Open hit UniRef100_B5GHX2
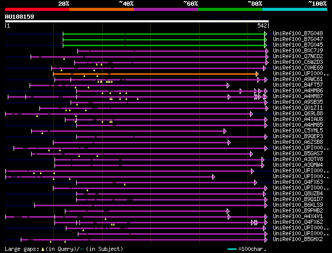This screenshot has height=253, width=332. pos(298,239)
